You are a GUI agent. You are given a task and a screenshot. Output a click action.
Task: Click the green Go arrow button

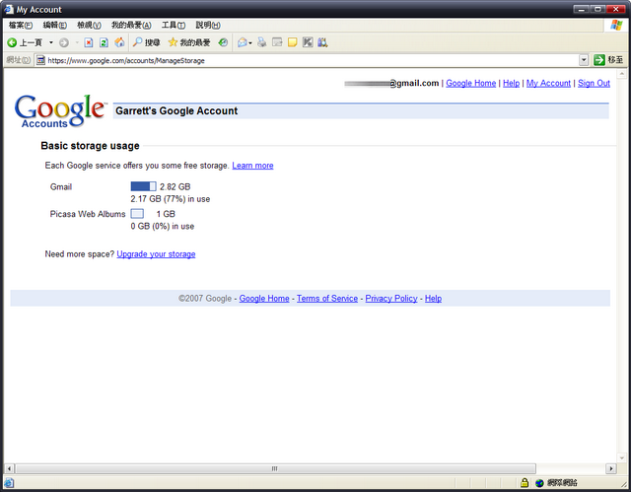(x=599, y=60)
